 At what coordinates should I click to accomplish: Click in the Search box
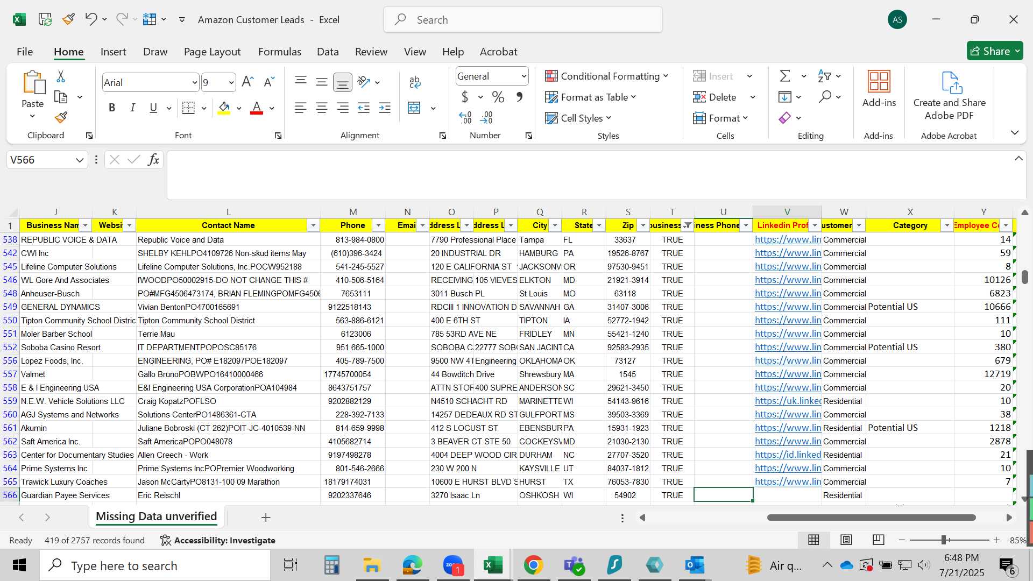pos(522,20)
